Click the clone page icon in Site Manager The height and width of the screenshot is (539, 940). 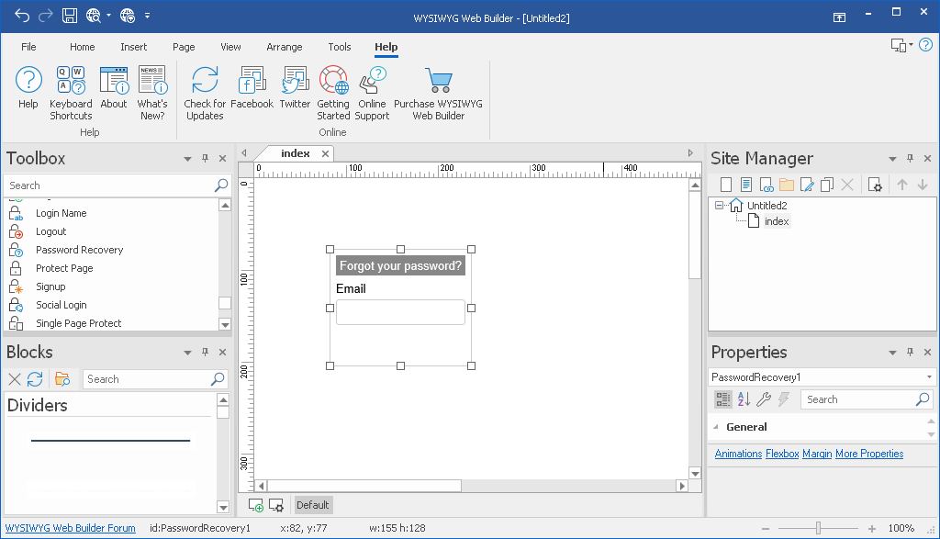[x=827, y=185]
